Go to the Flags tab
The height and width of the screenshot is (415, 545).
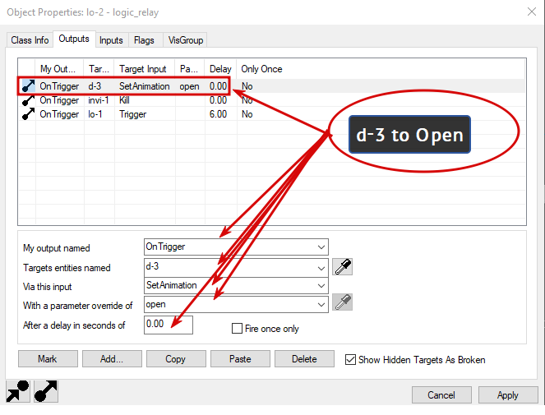click(144, 40)
